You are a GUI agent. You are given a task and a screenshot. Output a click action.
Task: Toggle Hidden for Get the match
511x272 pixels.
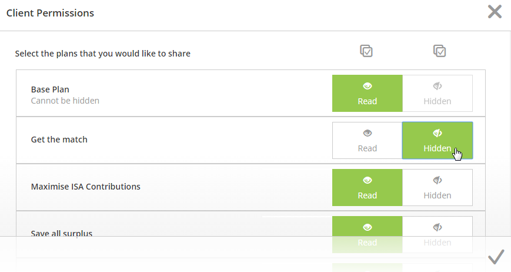tap(437, 140)
